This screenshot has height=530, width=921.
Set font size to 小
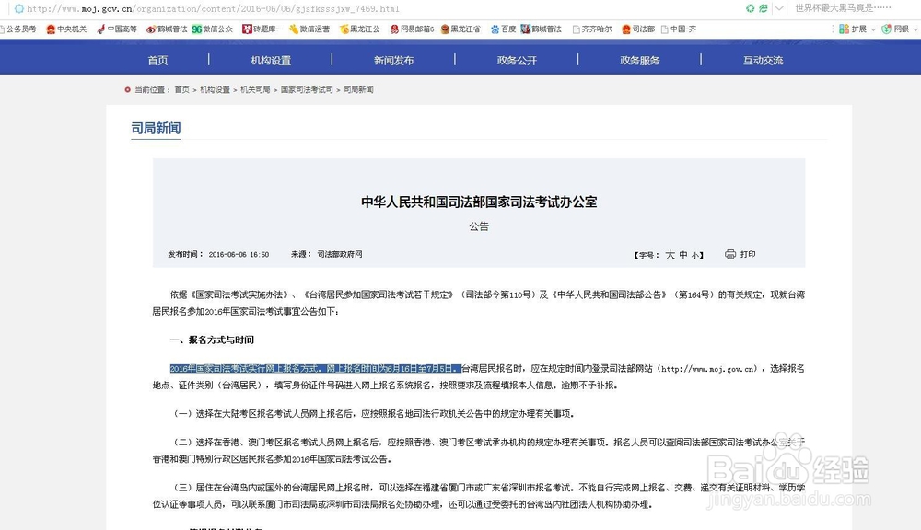pyautogui.click(x=694, y=255)
